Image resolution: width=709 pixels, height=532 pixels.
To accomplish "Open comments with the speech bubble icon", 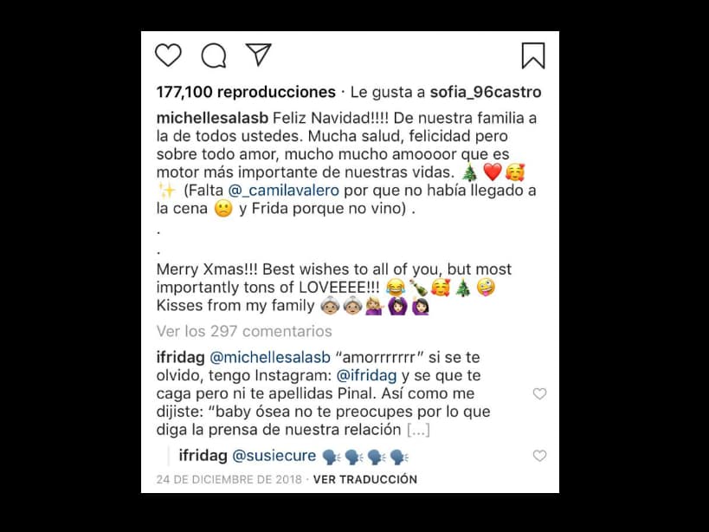I will click(x=214, y=55).
